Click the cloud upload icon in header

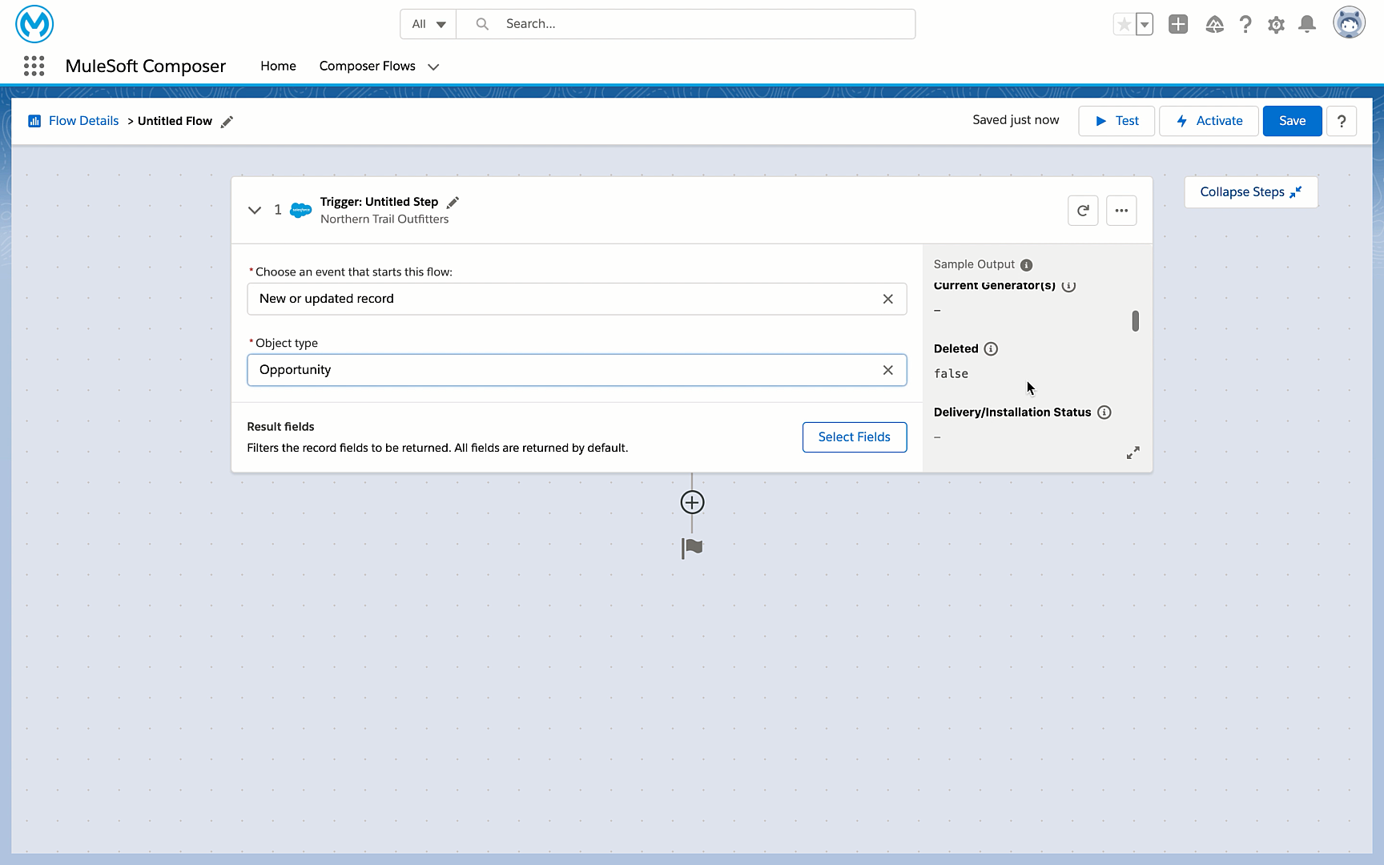pyautogui.click(x=1214, y=25)
